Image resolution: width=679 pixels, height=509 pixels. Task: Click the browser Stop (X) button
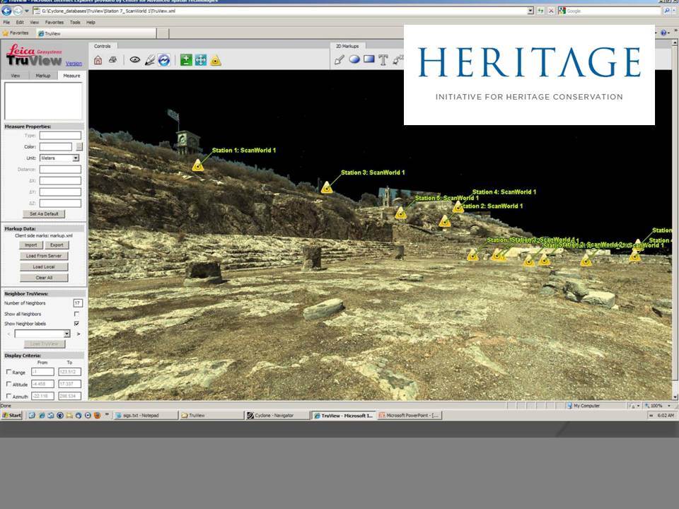tap(551, 11)
